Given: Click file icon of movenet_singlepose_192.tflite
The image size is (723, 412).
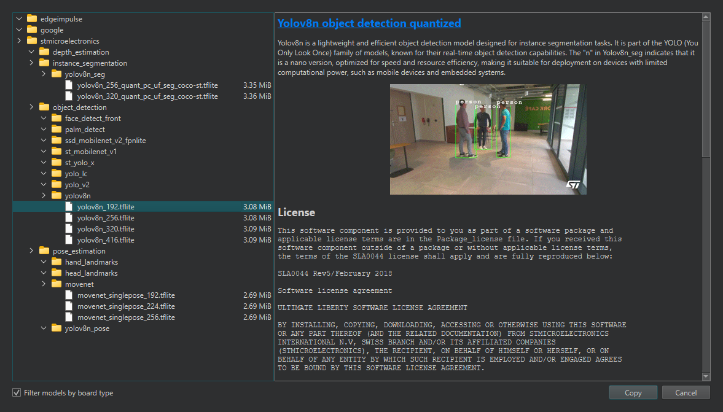Looking at the screenshot, I should (69, 295).
